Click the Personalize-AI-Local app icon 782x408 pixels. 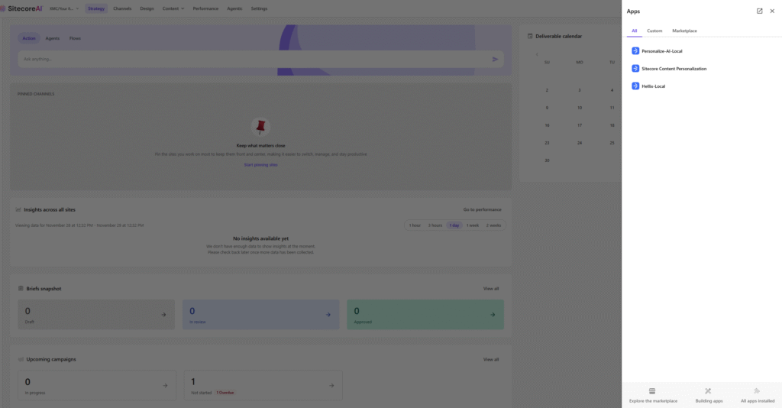pyautogui.click(x=635, y=51)
